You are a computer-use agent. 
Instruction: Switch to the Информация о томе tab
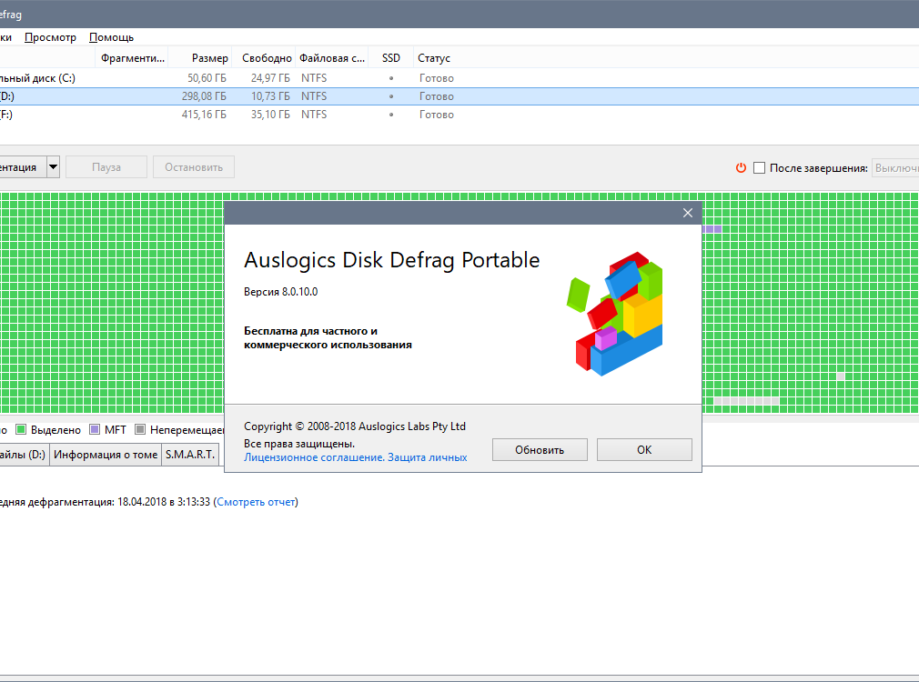106,454
